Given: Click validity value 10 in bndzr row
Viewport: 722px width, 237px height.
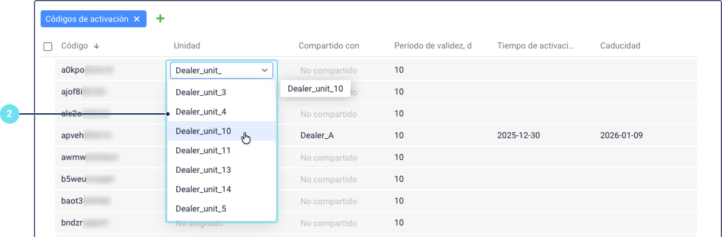Looking at the screenshot, I should point(399,222).
